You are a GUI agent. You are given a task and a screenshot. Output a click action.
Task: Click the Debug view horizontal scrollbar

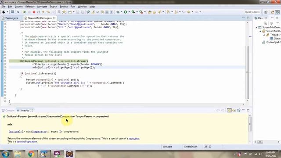(260, 142)
